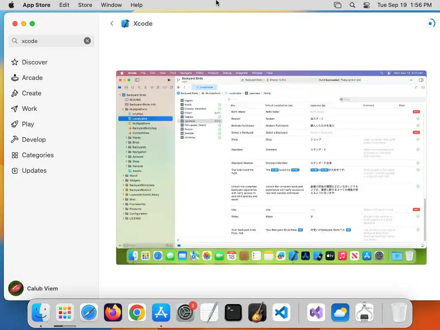Viewport: 440px width, 330px height.
Task: Launch Google Chrome from the Dock
Action: [137, 312]
